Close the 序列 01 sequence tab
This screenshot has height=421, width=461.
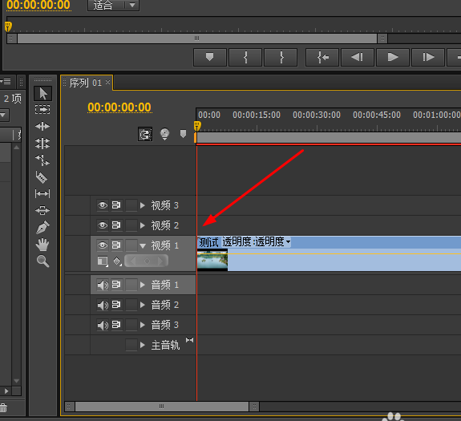click(x=108, y=83)
